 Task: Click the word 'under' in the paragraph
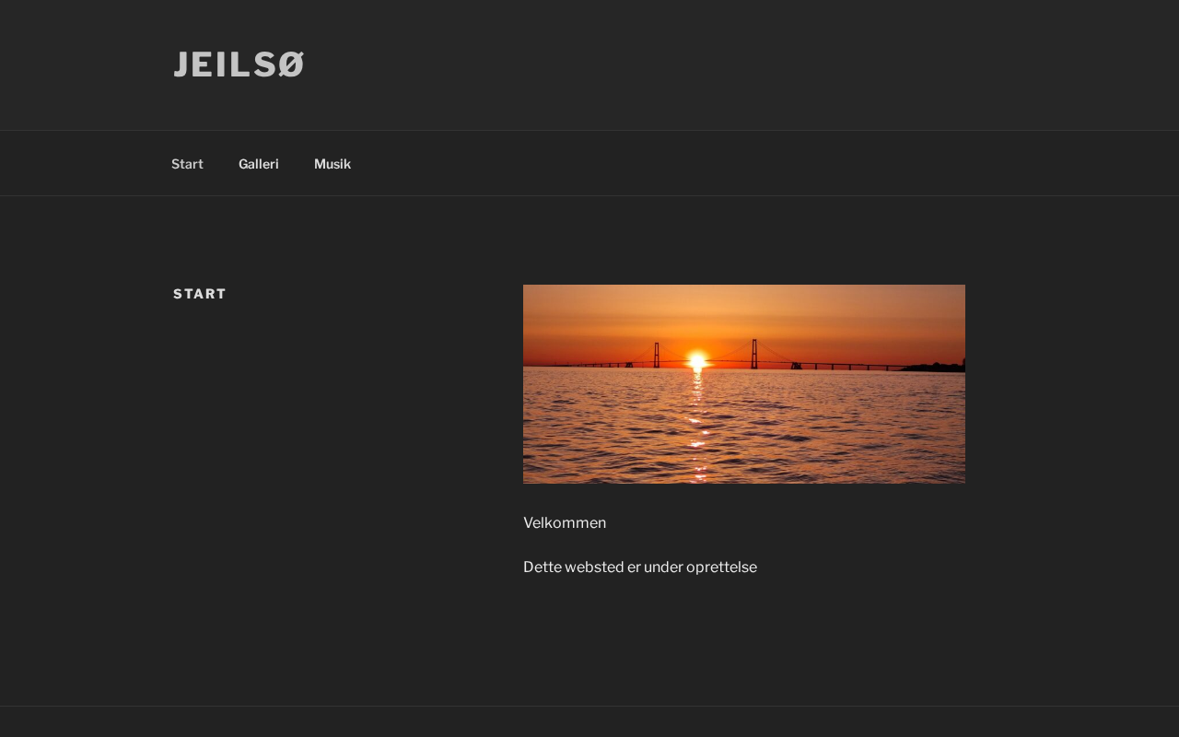[x=663, y=567]
